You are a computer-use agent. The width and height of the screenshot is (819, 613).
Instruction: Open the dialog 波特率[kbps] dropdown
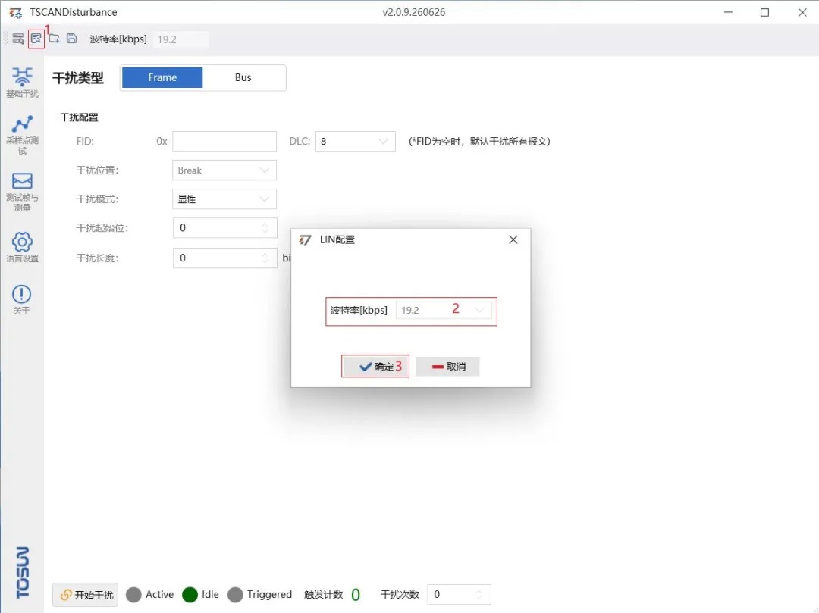coord(444,311)
